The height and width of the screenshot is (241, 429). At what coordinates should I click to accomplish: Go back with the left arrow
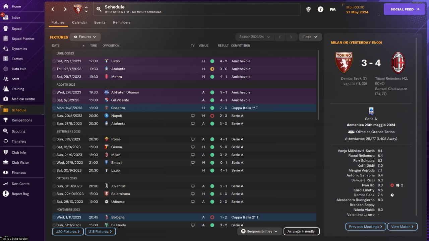click(x=53, y=9)
